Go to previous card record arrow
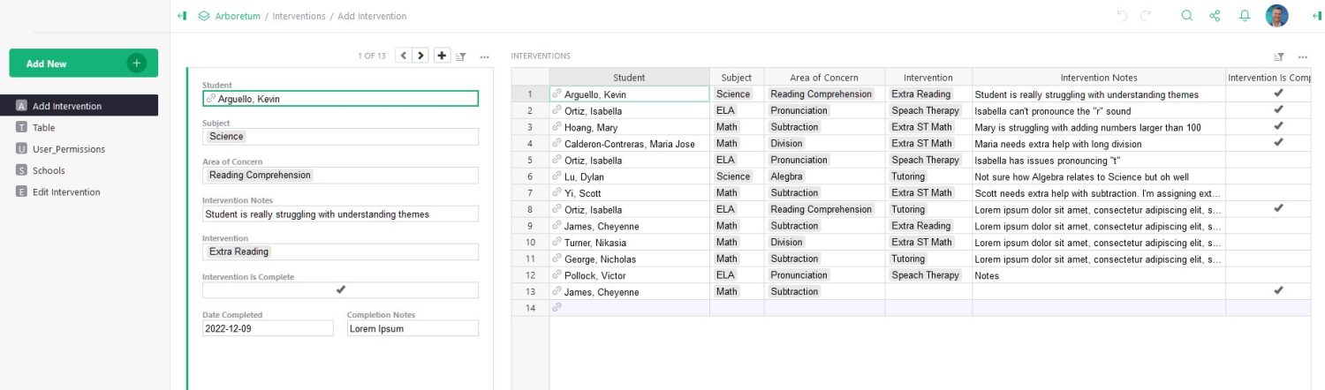 pyautogui.click(x=404, y=56)
